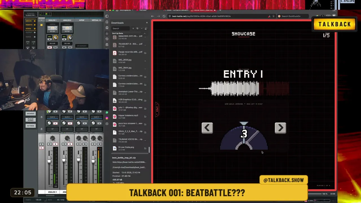Expand the Sort by Date dropdown chevron
361x203 pixels.
tap(144, 34)
